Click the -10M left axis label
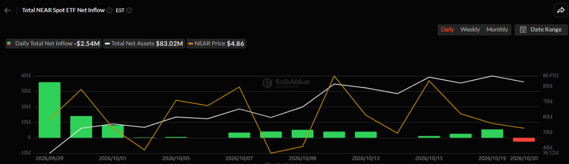This screenshot has width=569, height=164. [25, 153]
